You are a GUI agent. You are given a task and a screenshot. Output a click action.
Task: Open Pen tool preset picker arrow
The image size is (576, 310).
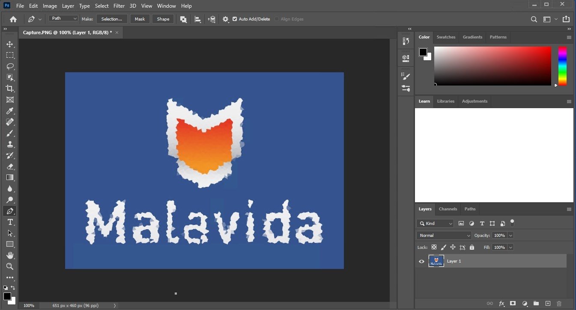click(x=40, y=19)
